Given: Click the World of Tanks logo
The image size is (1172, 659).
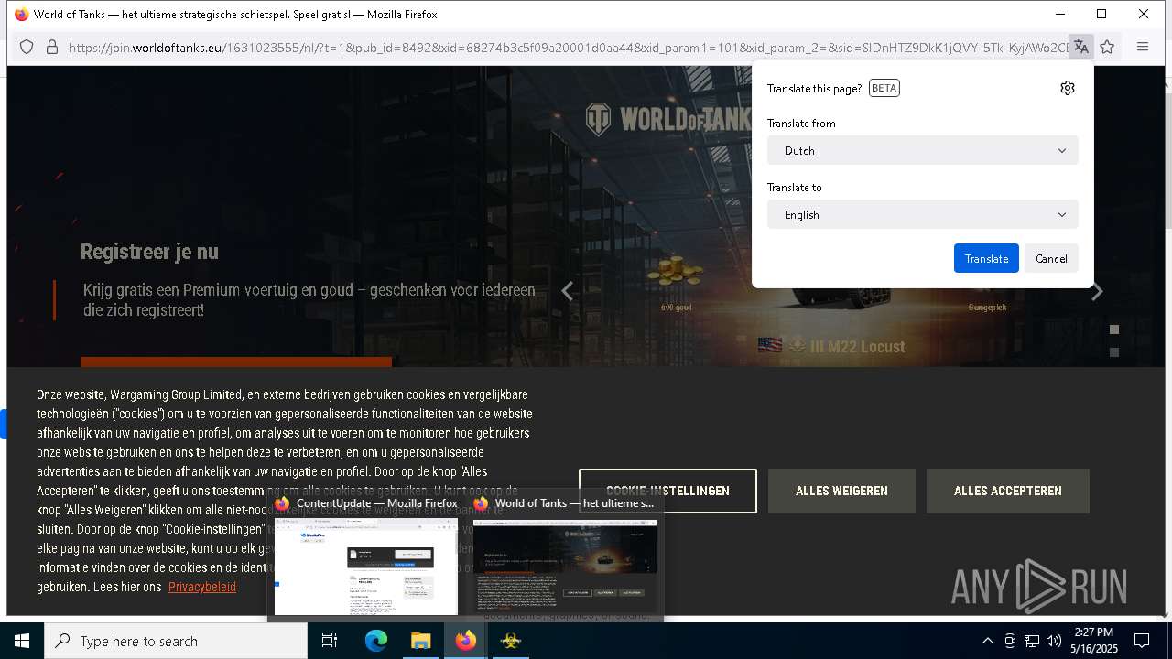Looking at the screenshot, I should coord(668,119).
